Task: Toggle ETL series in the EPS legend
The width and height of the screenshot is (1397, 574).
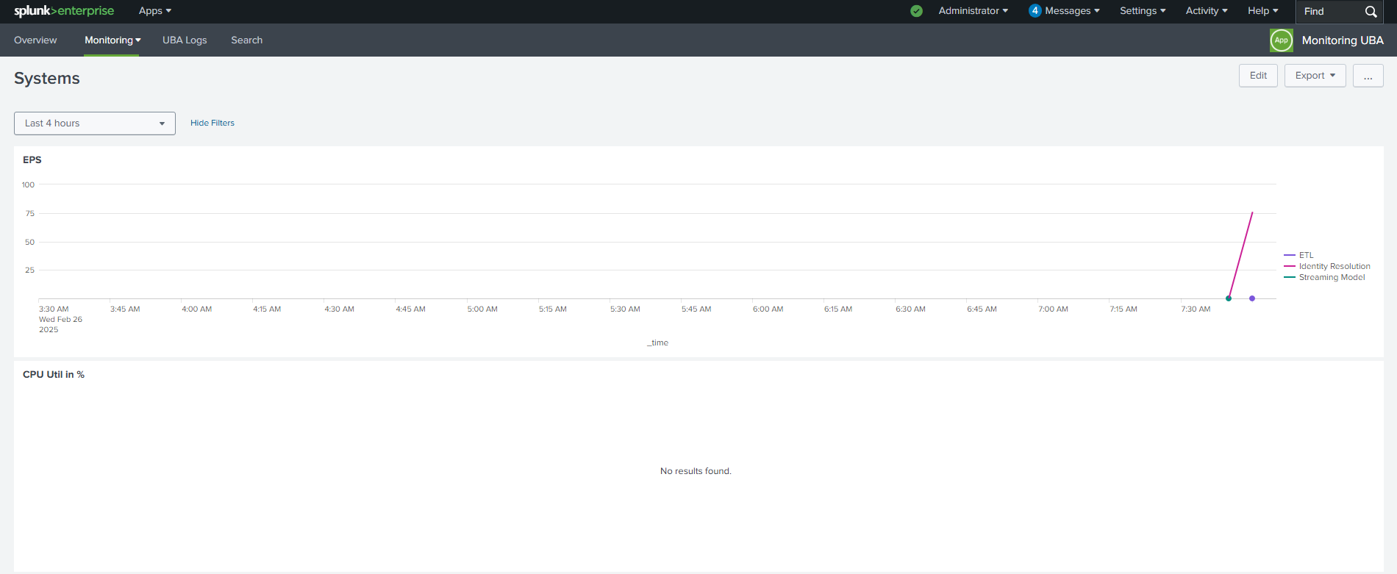Action: [1298, 255]
